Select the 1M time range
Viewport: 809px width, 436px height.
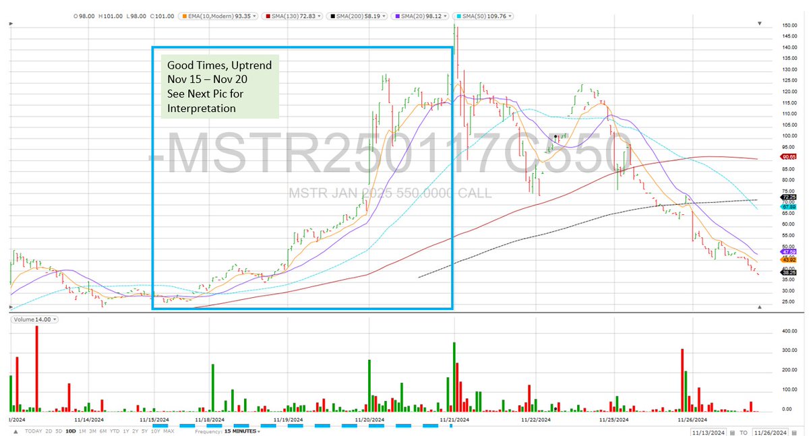click(x=82, y=431)
